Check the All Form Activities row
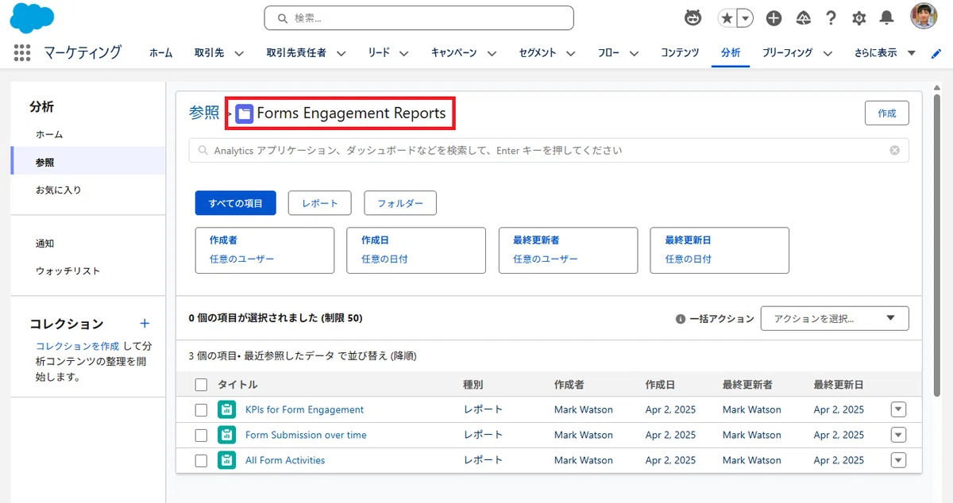 pyautogui.click(x=201, y=461)
